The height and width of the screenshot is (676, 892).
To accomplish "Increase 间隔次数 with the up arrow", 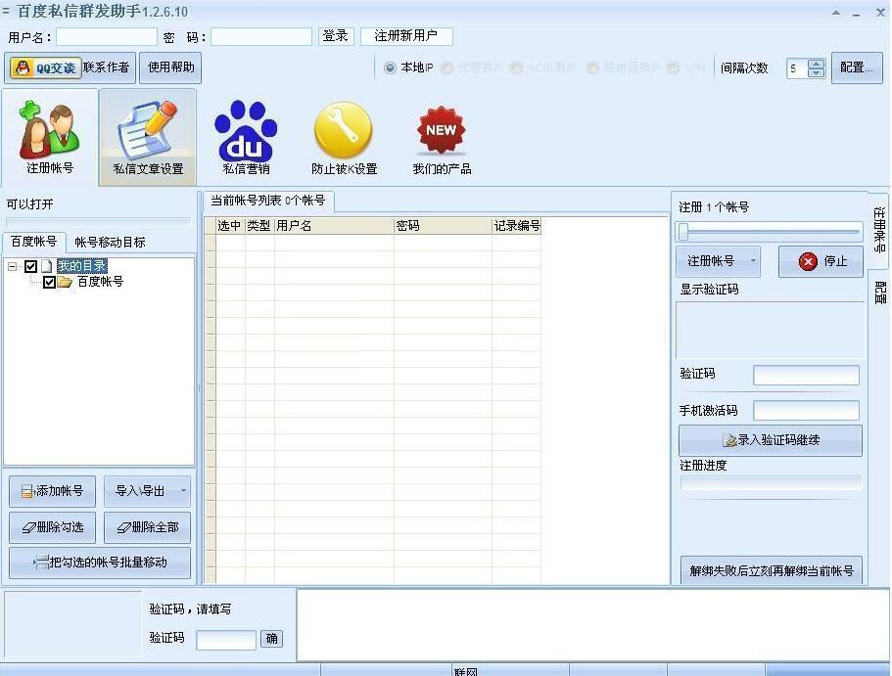I will [x=817, y=64].
